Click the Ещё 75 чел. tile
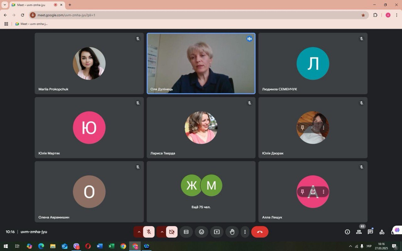This screenshot has height=251, width=402. pyautogui.click(x=201, y=192)
